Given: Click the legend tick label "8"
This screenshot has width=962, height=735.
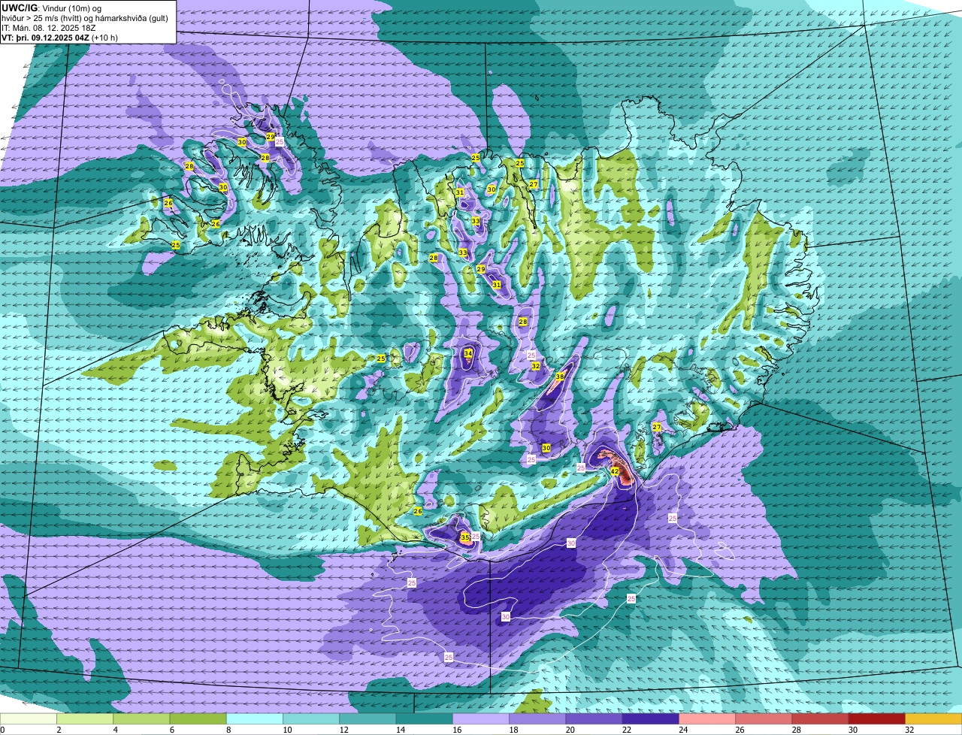Looking at the screenshot, I should [x=227, y=730].
